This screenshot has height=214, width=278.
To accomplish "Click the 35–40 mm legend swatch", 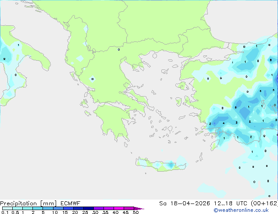I will [109, 208].
